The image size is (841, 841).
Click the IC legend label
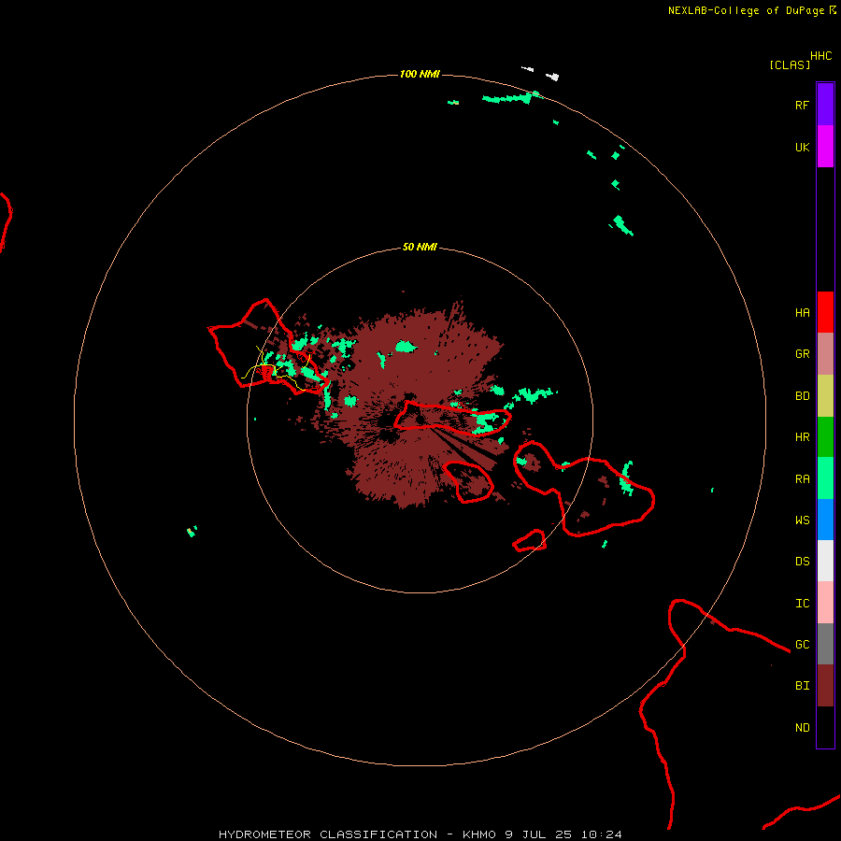(803, 604)
